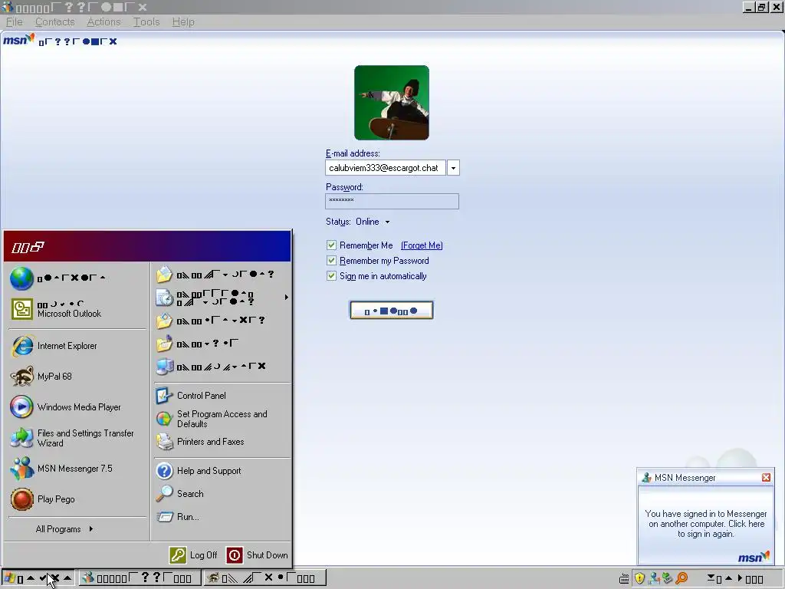Image resolution: width=785 pixels, height=589 pixels.
Task: Switch to the MSN Messenger taskbar button
Action: click(x=140, y=578)
